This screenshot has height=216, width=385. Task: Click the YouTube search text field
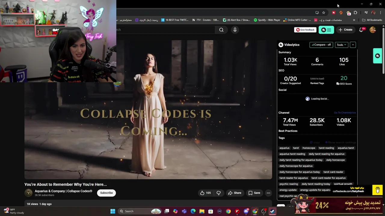pyautogui.click(x=166, y=30)
